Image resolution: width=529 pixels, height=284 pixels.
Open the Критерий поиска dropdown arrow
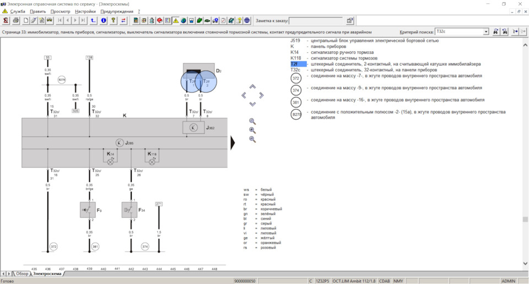point(486,32)
